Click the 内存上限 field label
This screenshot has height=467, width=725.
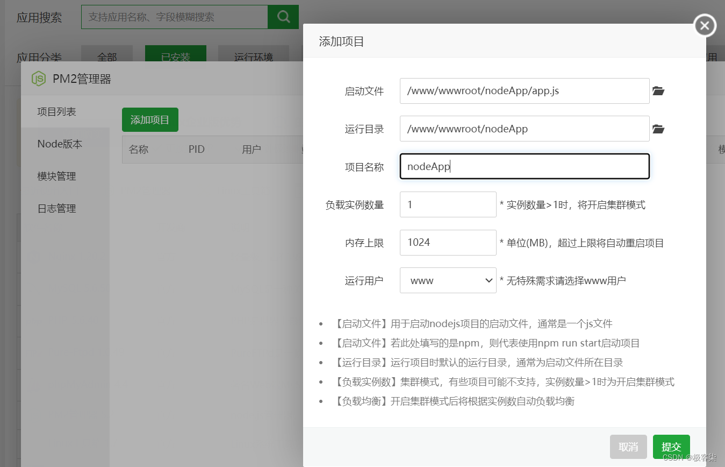[x=364, y=243]
